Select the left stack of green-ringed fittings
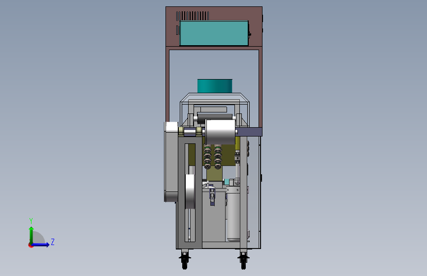This screenshot has height=276, width=427. click(207, 157)
